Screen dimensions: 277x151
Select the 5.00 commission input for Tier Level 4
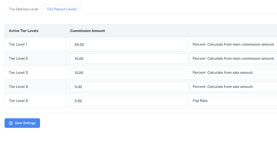pyautogui.click(x=129, y=87)
